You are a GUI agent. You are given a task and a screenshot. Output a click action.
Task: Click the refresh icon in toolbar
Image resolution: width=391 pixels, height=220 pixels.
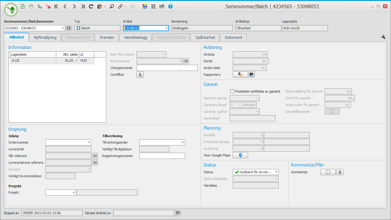pos(91,6)
